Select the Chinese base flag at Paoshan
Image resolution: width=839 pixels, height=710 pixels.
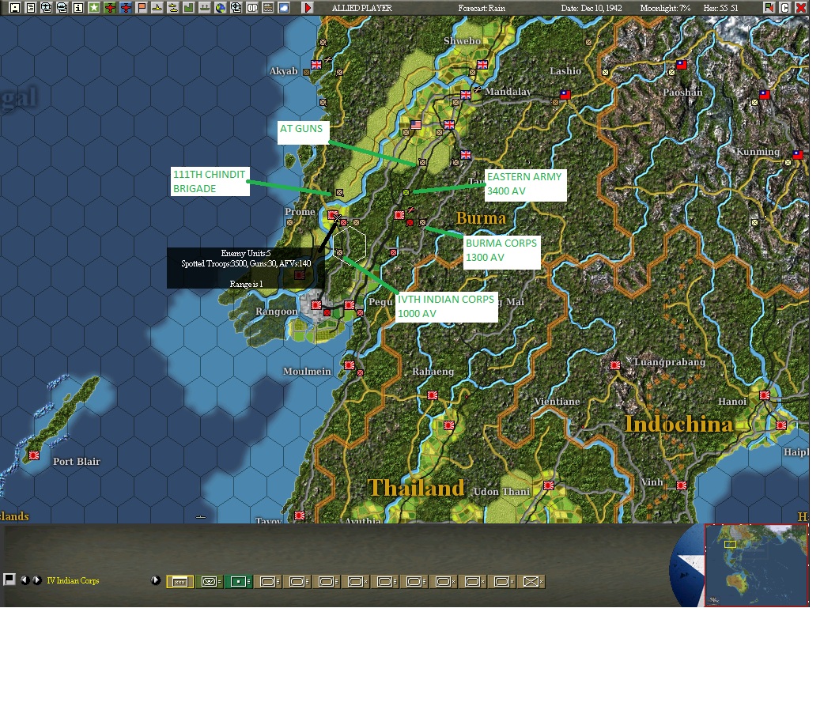point(681,65)
